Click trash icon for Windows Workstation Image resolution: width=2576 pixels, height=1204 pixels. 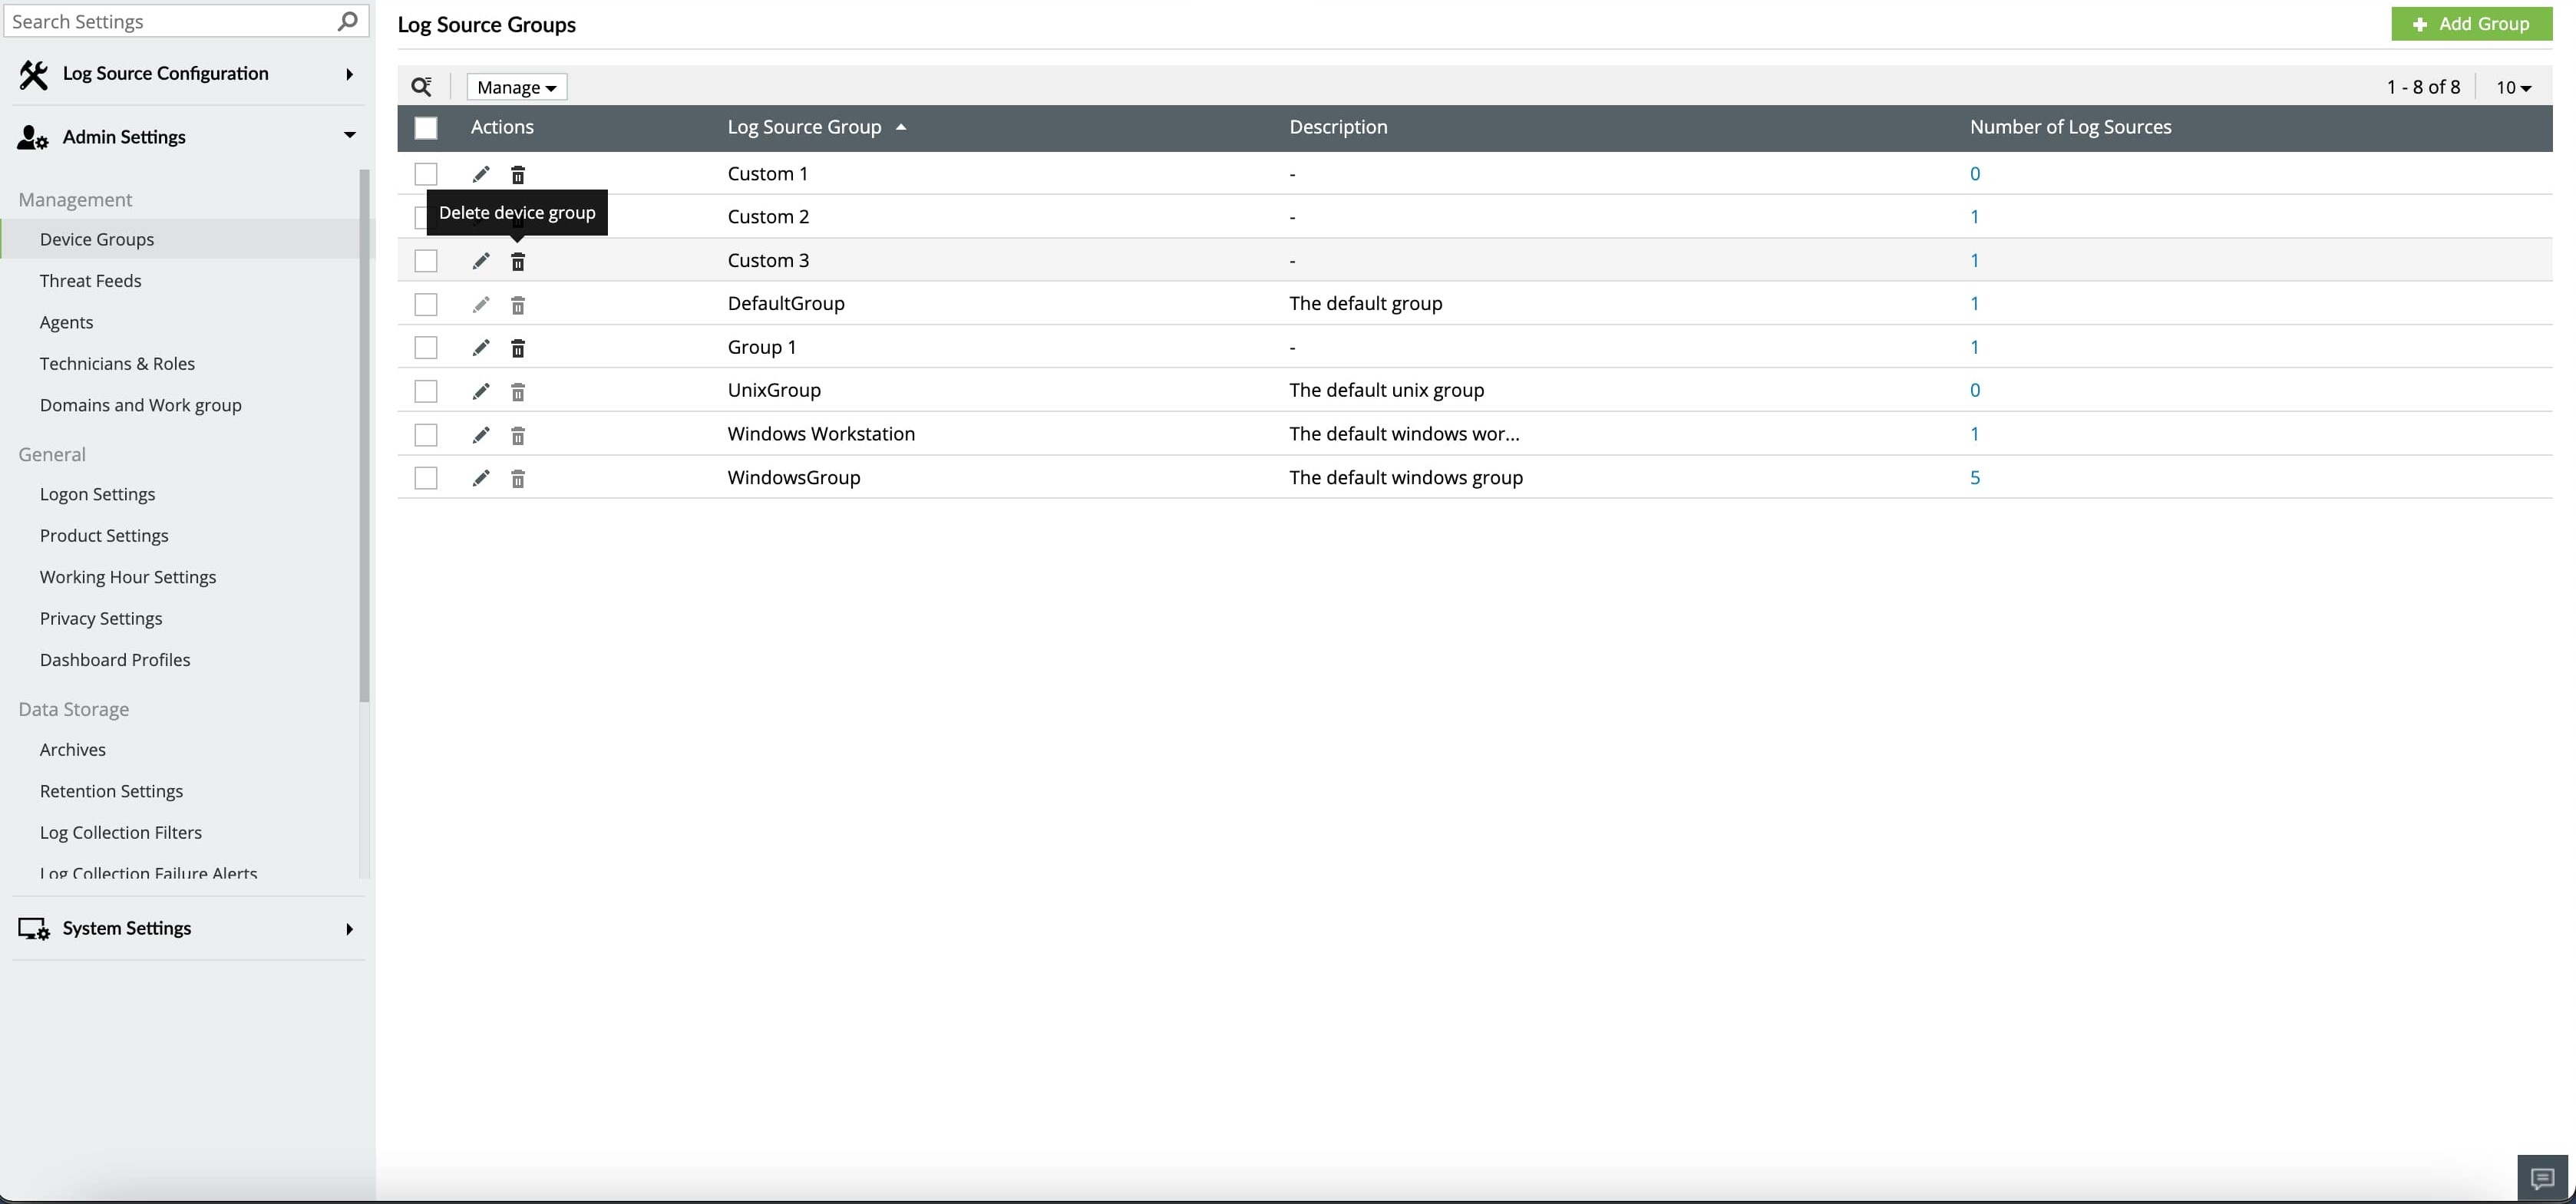point(518,435)
